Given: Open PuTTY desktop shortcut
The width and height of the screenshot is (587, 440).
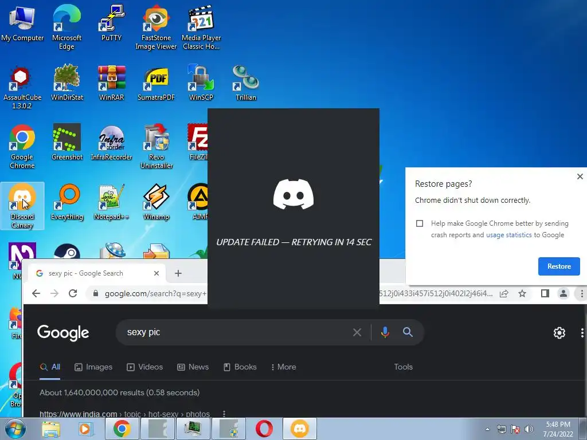Looking at the screenshot, I should (112, 23).
